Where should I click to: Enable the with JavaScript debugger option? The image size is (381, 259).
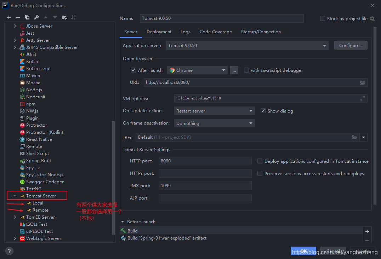pyautogui.click(x=246, y=70)
